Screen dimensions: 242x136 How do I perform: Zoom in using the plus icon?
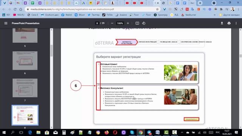coord(128,23)
